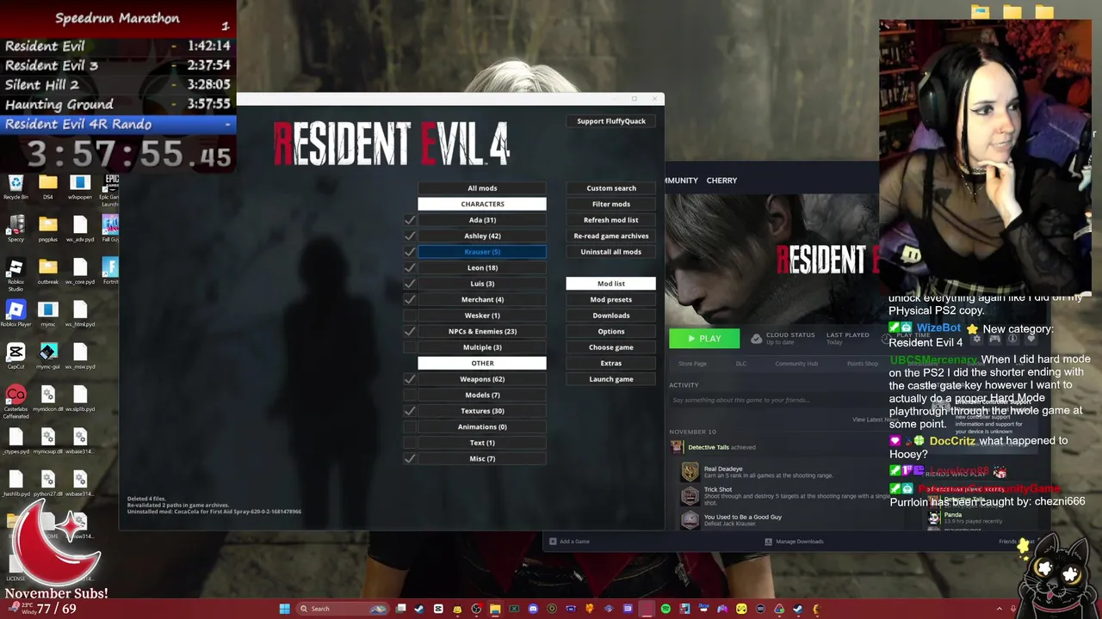Toggle the Luis (3) category checkbox

[410, 284]
